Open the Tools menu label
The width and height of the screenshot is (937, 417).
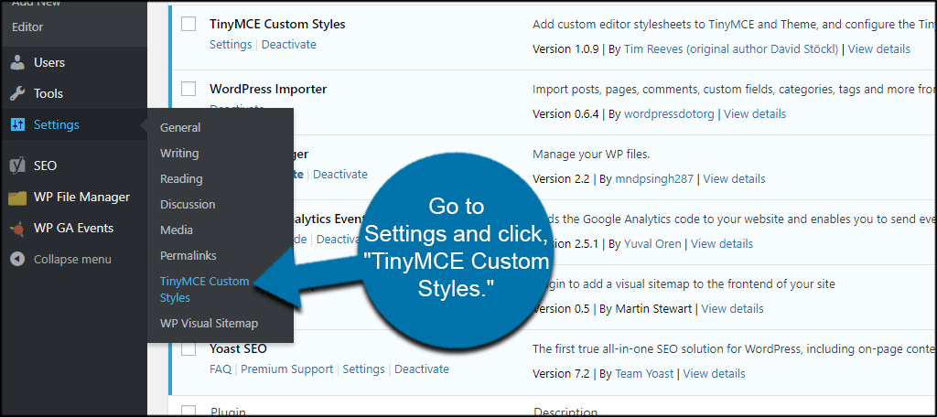tap(48, 93)
